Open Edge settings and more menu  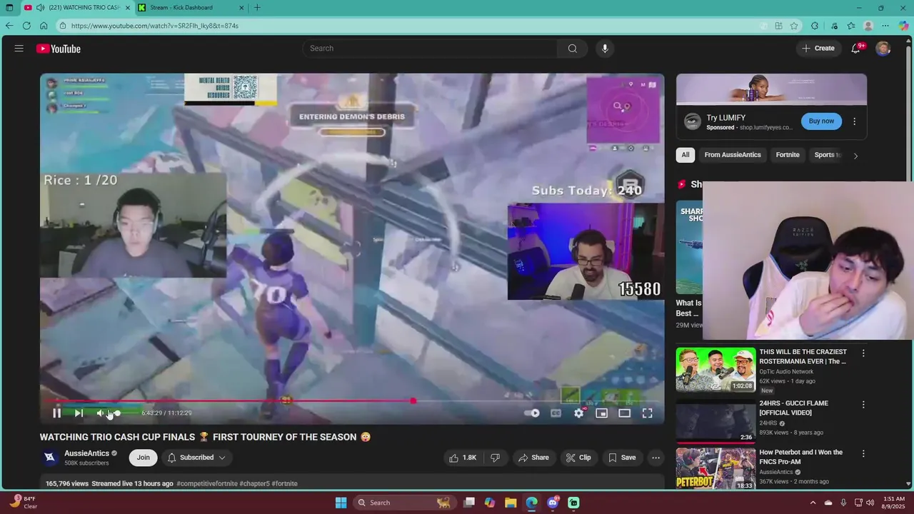tap(885, 26)
